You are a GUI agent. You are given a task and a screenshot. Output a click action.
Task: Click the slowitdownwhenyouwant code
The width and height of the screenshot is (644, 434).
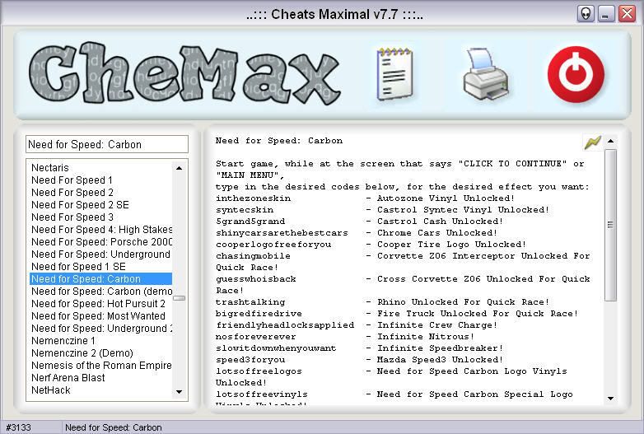coord(276,348)
